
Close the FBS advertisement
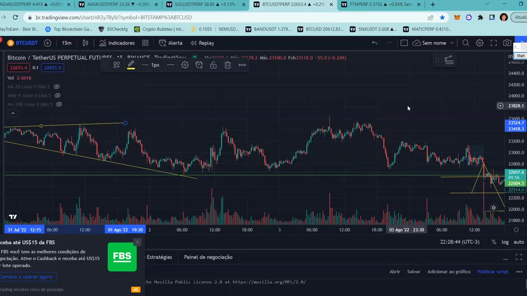(x=138, y=242)
